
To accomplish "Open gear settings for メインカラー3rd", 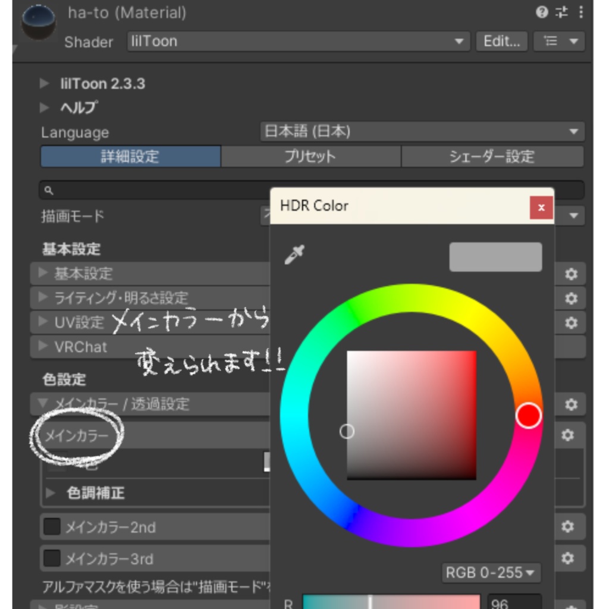I will (x=567, y=558).
